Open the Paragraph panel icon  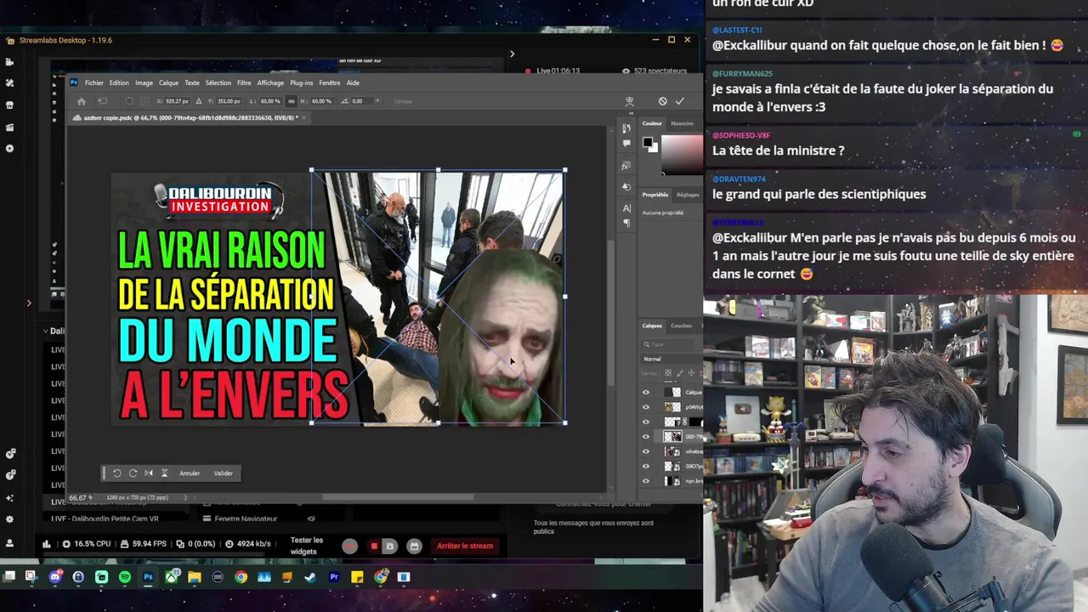click(x=626, y=223)
